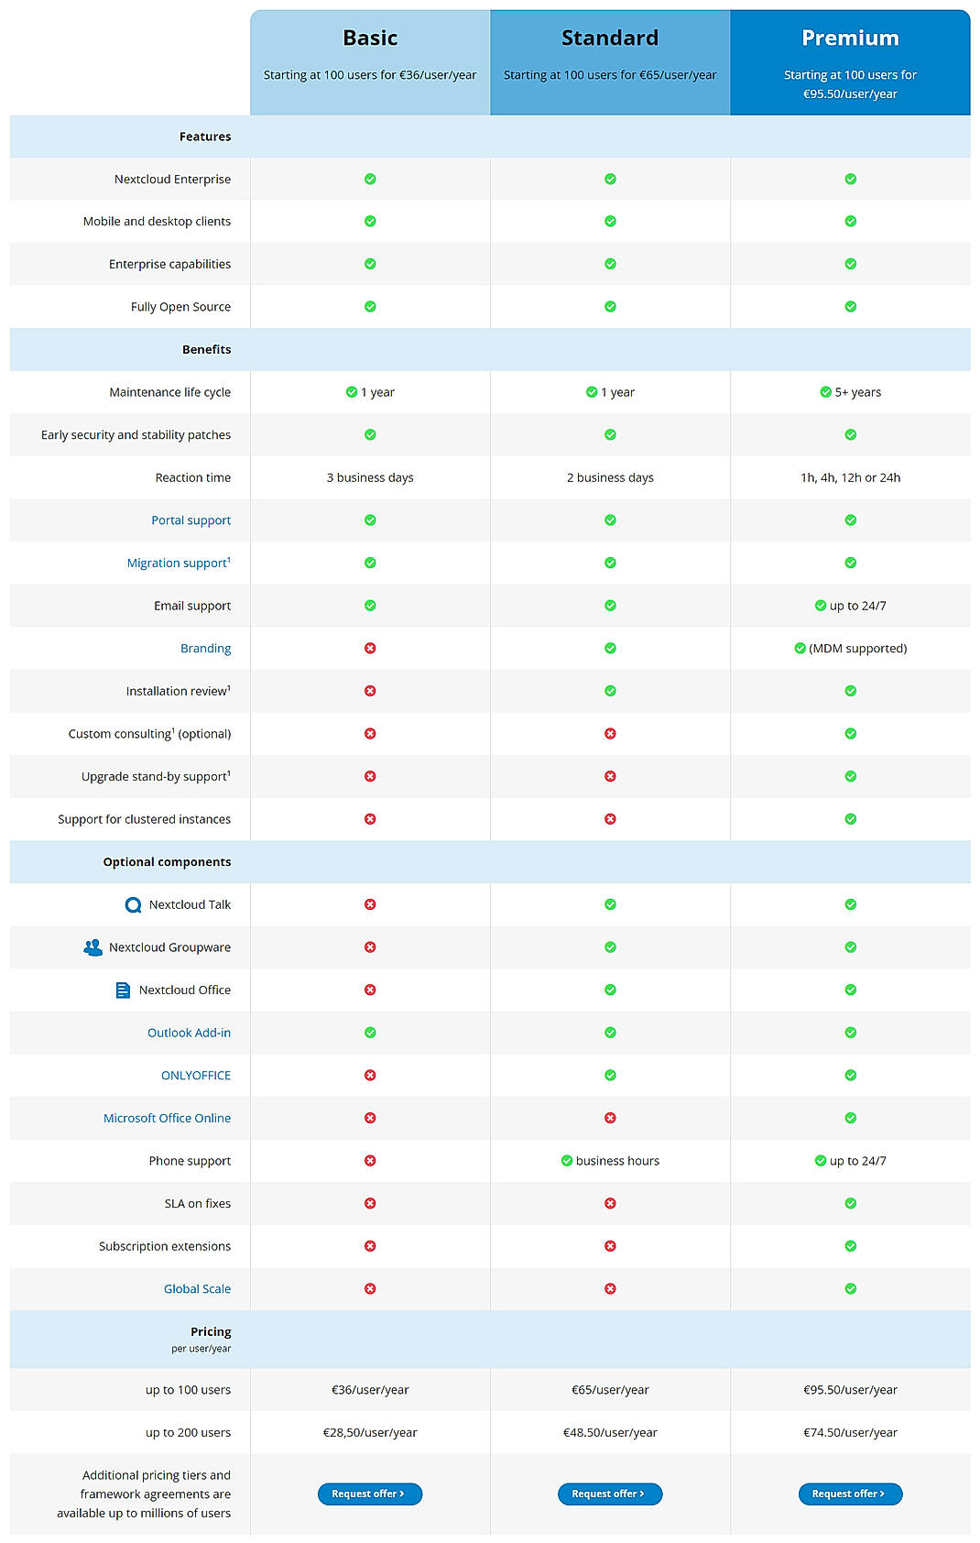
Task: Click the checkmark beside MDM supported branding
Action: coord(798,648)
